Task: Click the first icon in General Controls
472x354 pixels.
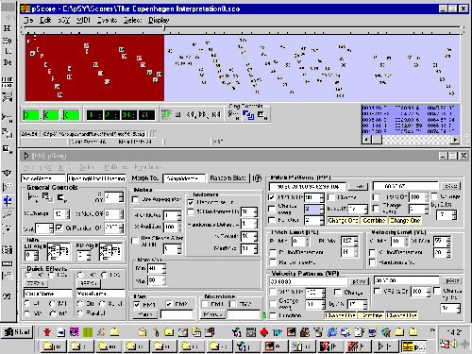Action: pyautogui.click(x=32, y=198)
